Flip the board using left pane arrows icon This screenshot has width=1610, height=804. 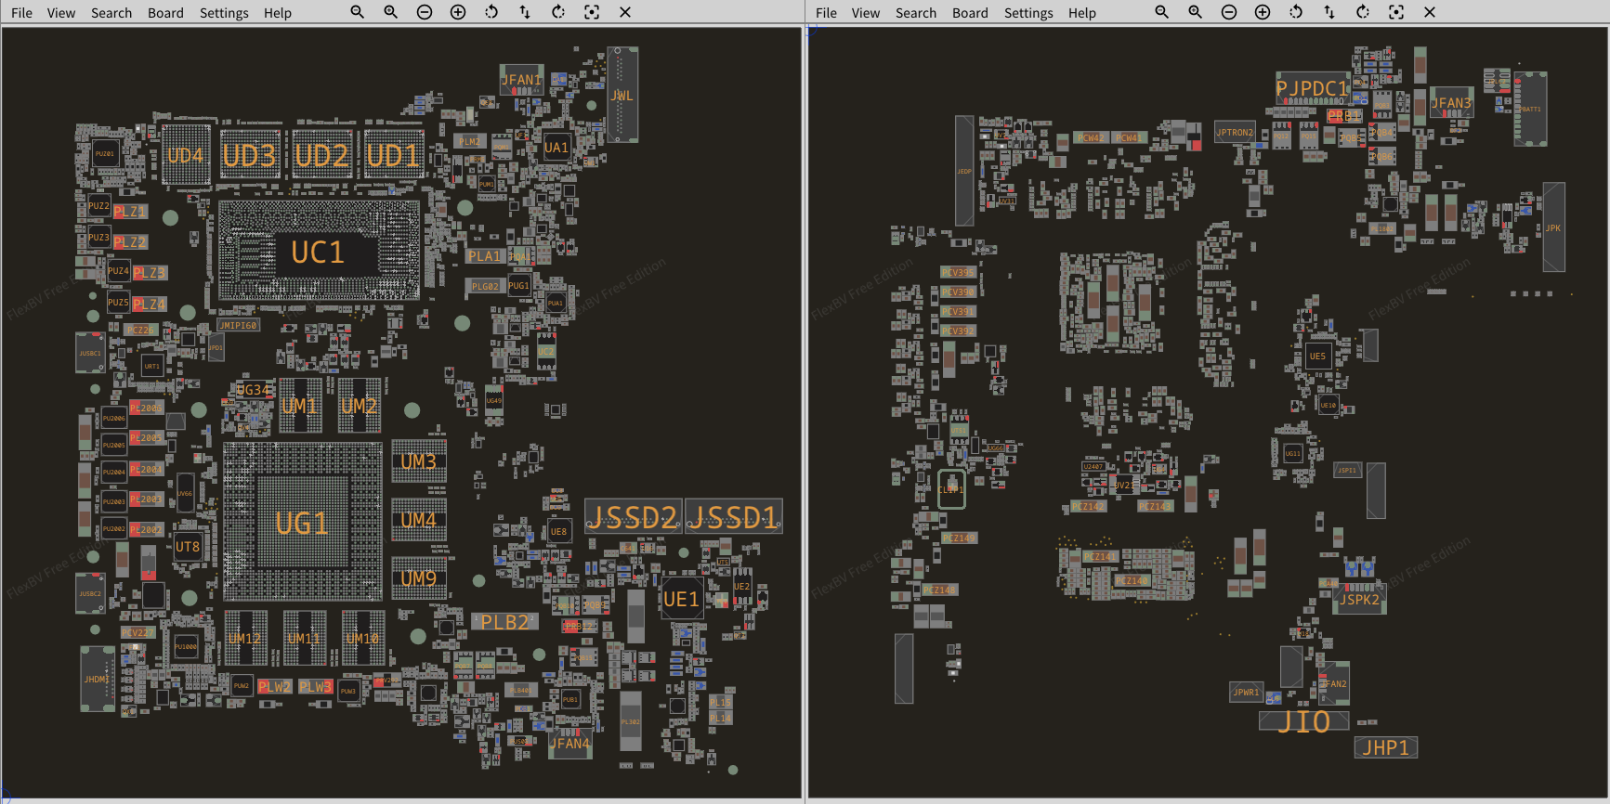(x=525, y=12)
